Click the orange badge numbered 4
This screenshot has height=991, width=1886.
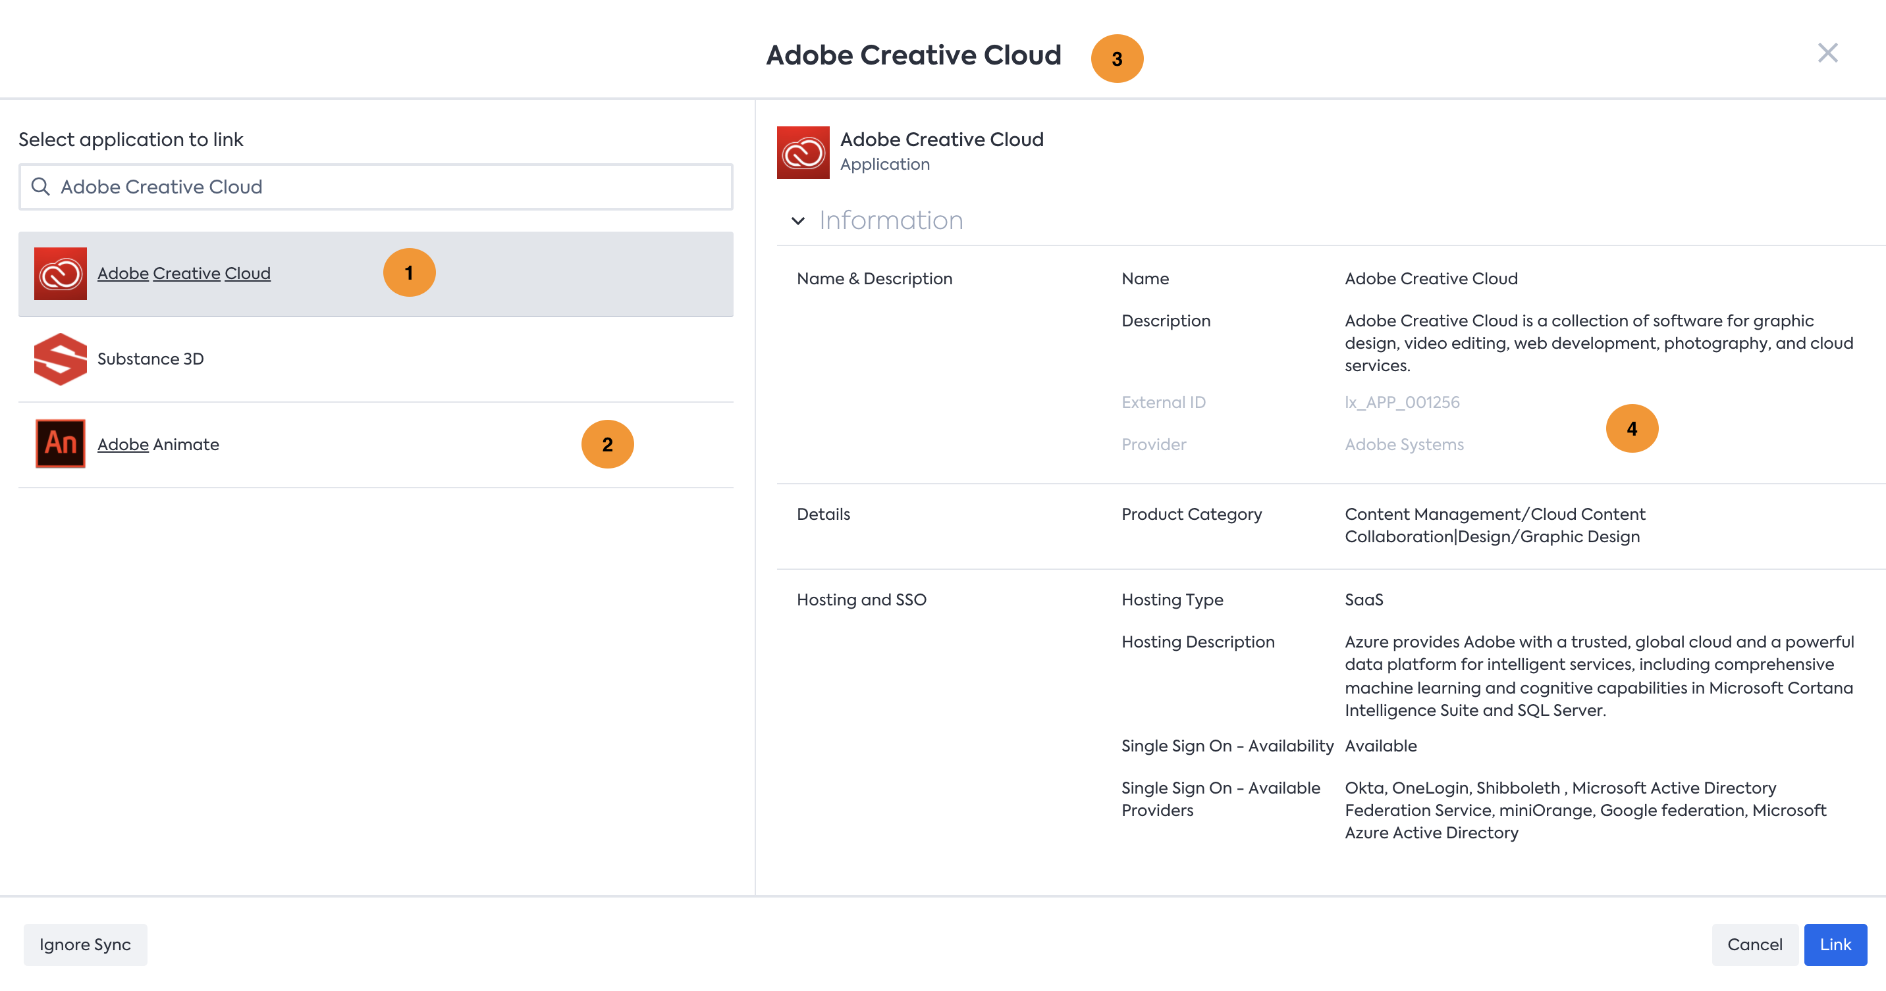(x=1631, y=428)
